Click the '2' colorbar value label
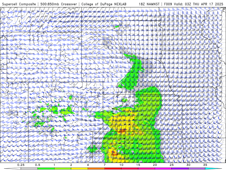This screenshot has width=226, height=170. pos(71,165)
